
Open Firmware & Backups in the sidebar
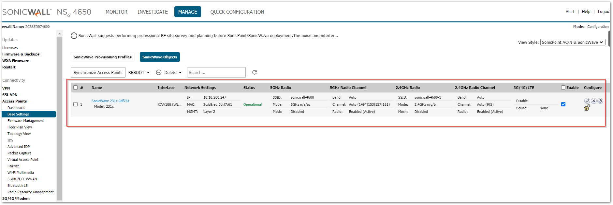click(21, 54)
